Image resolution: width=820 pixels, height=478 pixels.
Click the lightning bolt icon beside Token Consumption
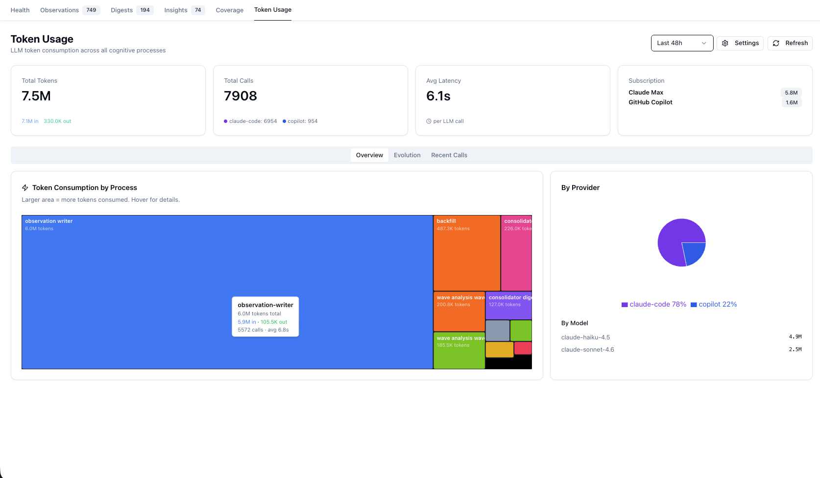click(x=25, y=188)
